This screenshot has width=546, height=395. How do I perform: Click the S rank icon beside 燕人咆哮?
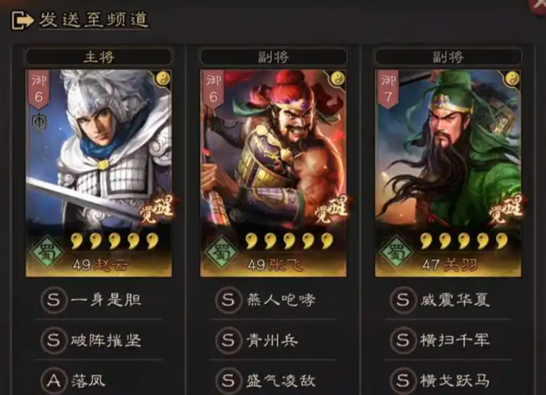coord(228,300)
